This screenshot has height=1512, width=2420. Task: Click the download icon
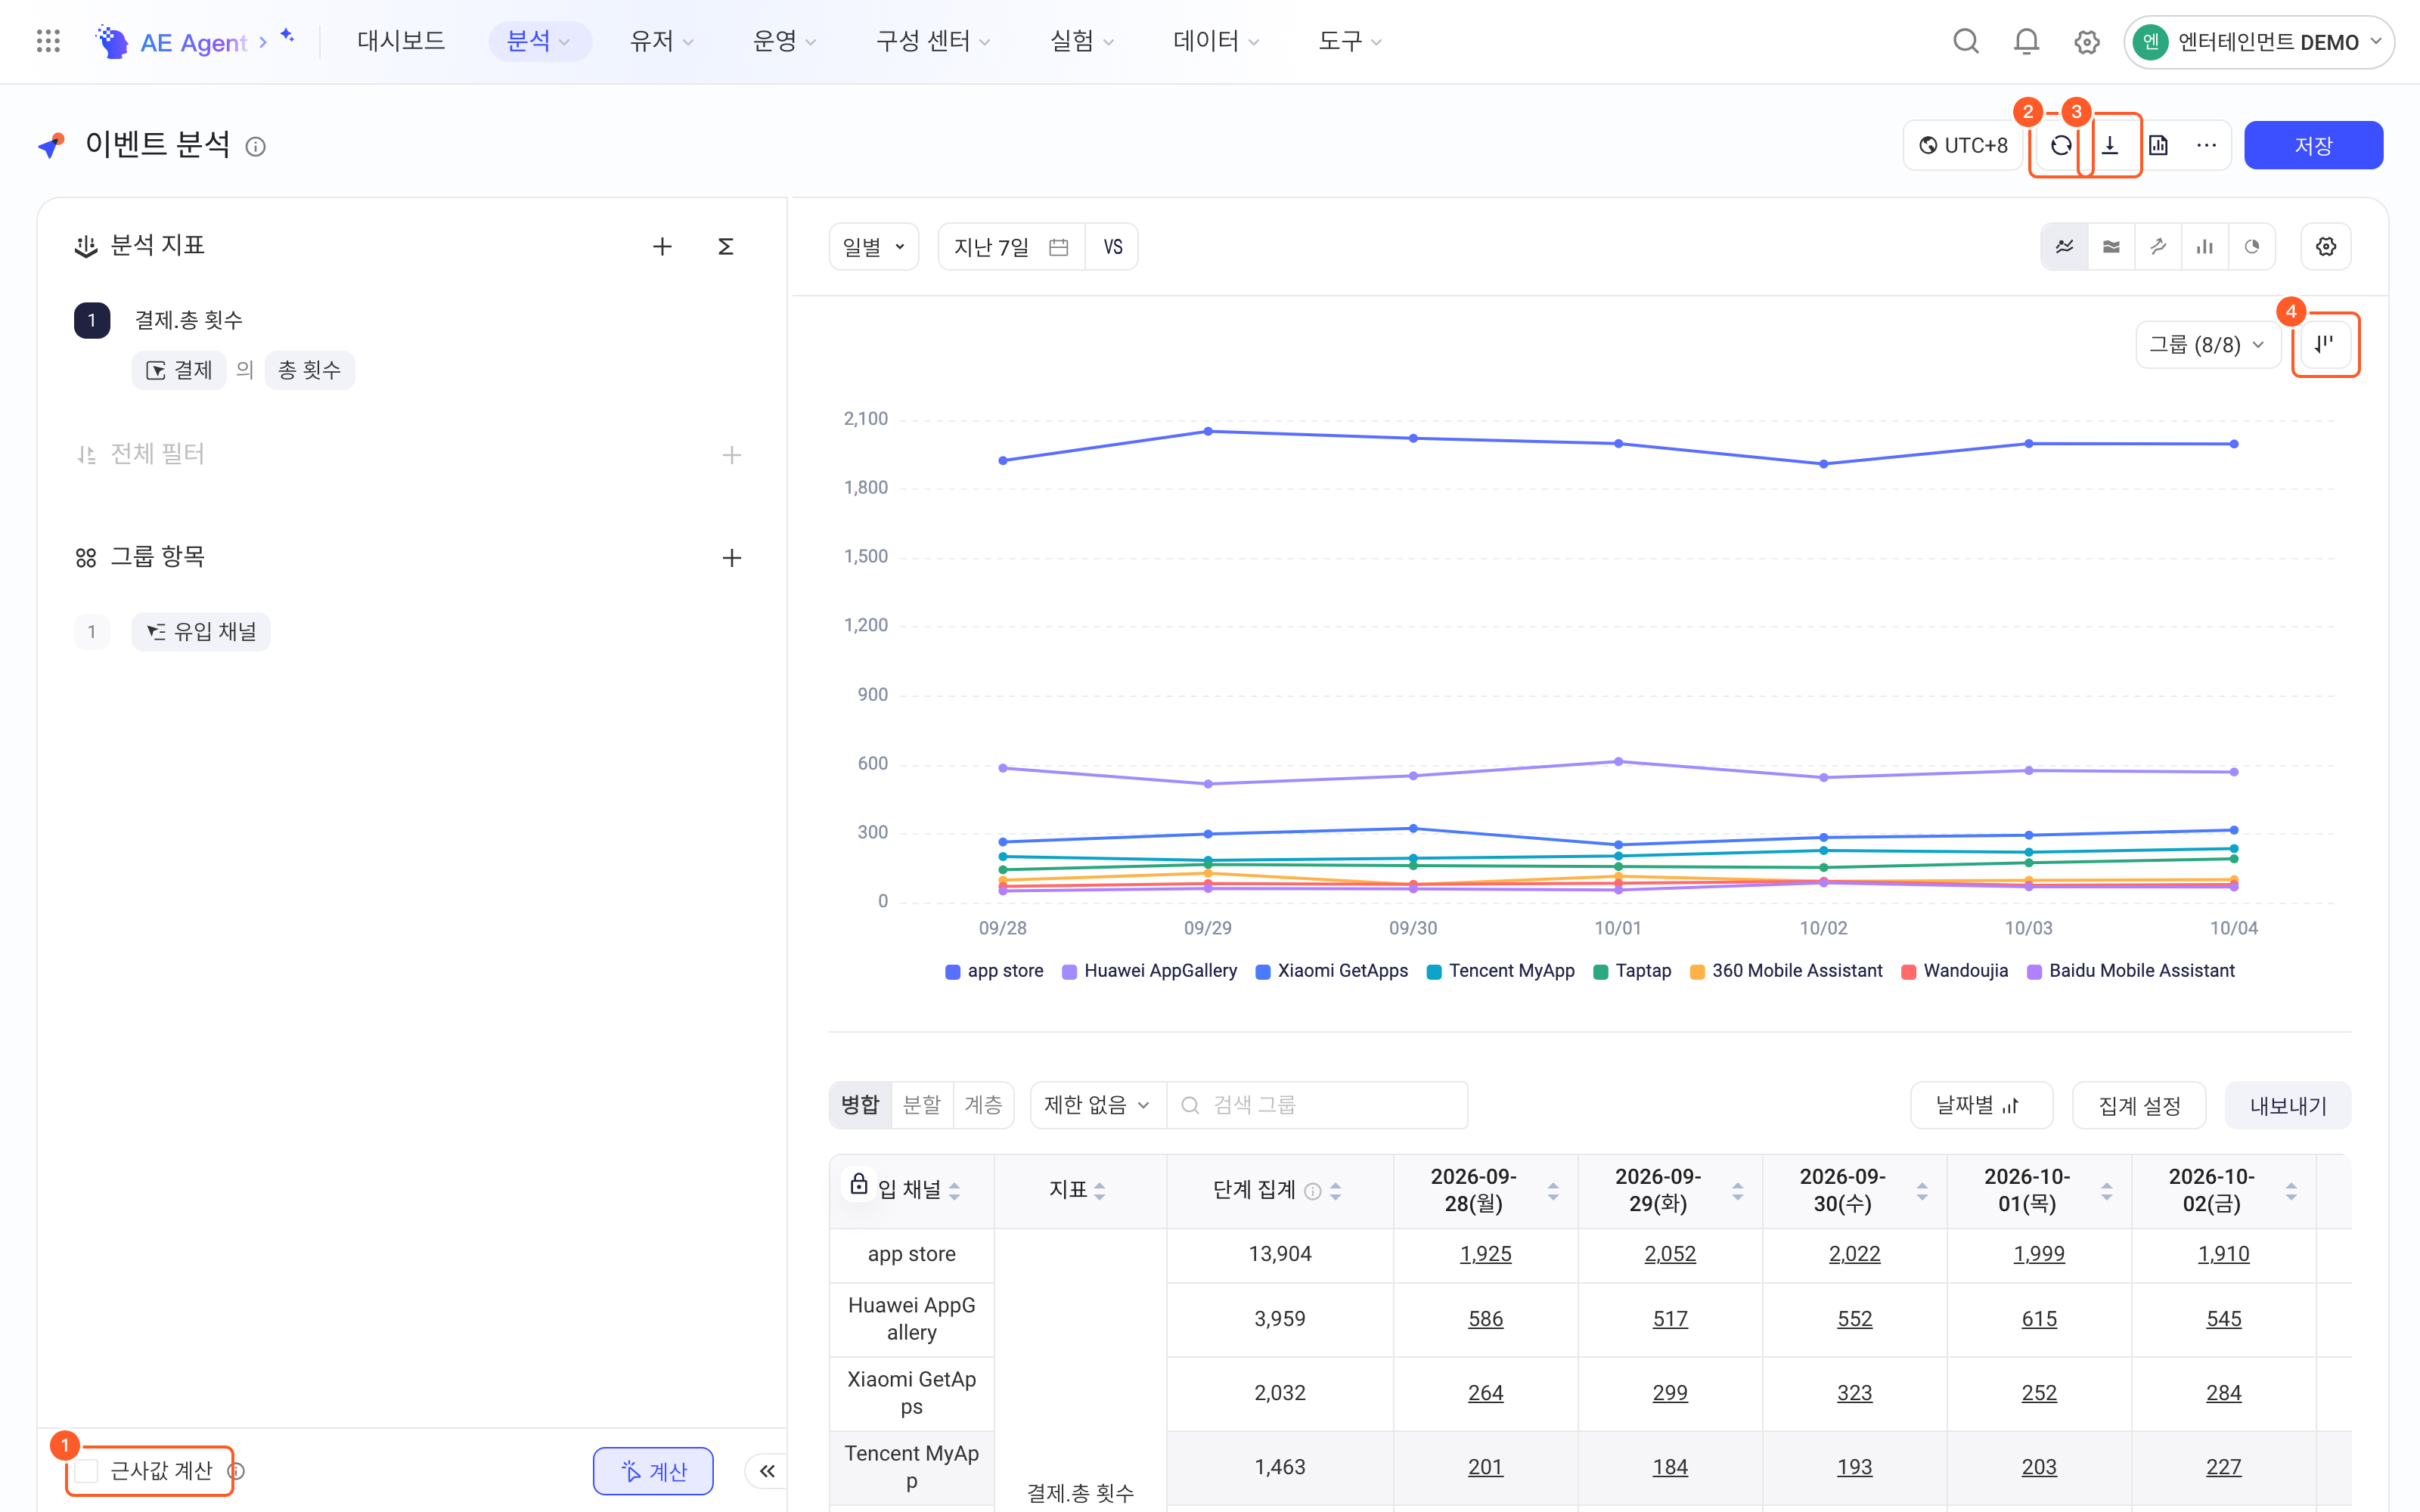point(2110,146)
